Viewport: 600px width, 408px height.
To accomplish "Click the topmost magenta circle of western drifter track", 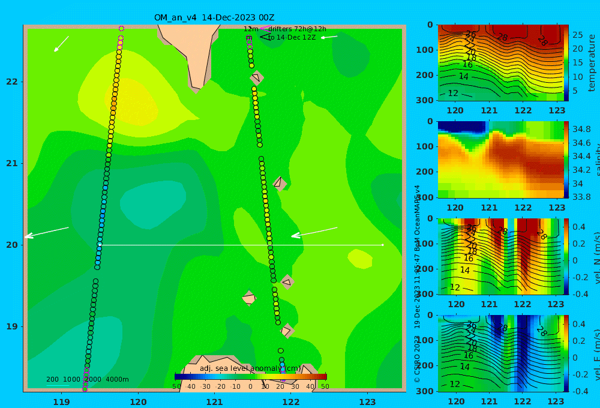I will point(121,28).
